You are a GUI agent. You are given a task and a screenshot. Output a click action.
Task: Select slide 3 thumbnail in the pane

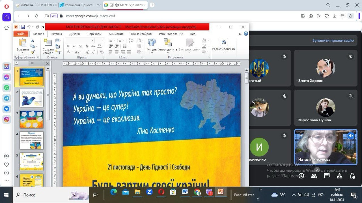tap(32, 119)
